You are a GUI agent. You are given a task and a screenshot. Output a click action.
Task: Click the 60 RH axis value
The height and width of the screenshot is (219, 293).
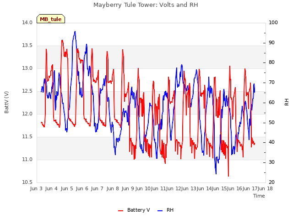271,102
